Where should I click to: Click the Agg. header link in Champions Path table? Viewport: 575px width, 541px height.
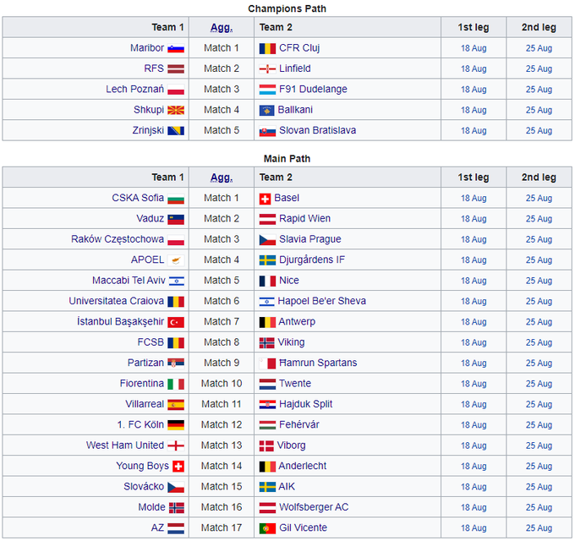[x=221, y=28]
